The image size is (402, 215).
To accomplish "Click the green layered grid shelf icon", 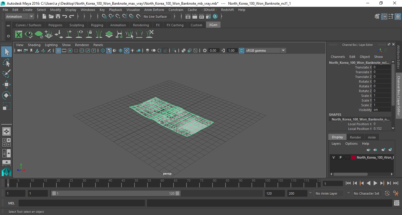I will coord(109,35).
